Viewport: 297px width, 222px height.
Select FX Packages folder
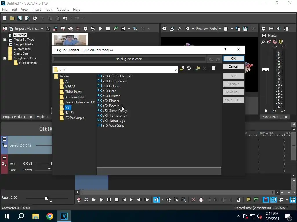click(75, 118)
